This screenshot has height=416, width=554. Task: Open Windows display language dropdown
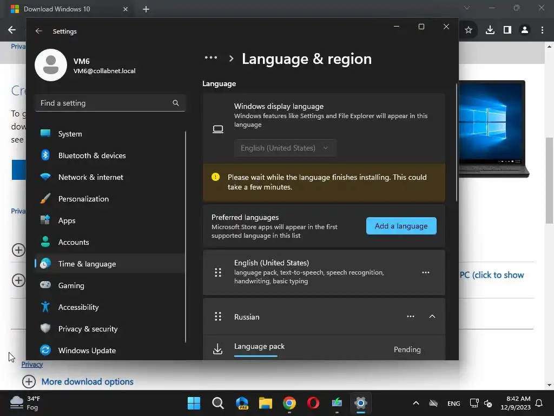point(285,148)
